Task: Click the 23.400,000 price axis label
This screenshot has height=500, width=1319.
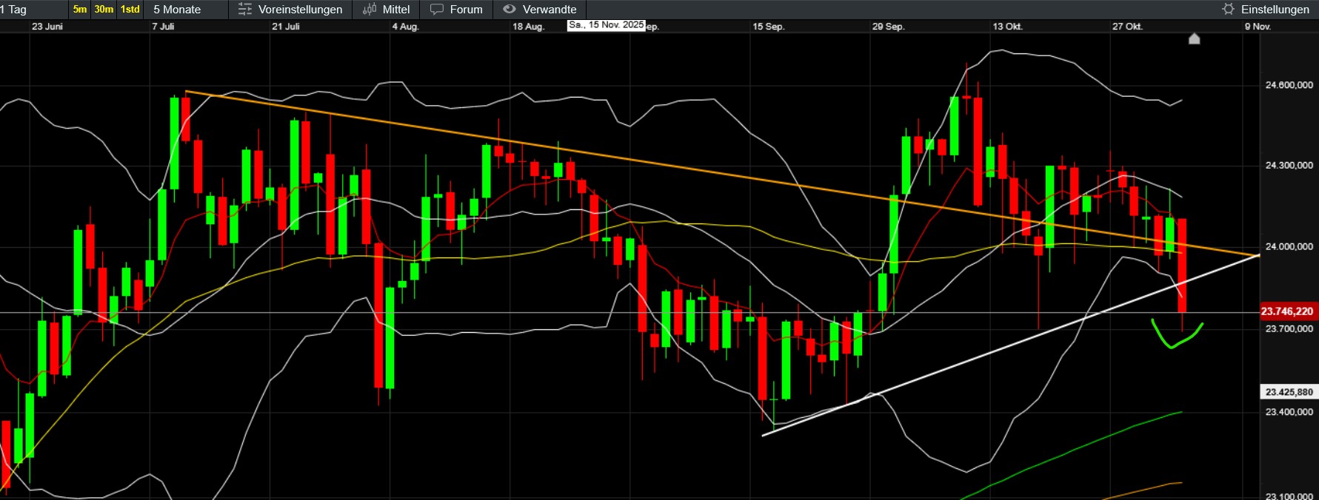Action: point(1289,412)
